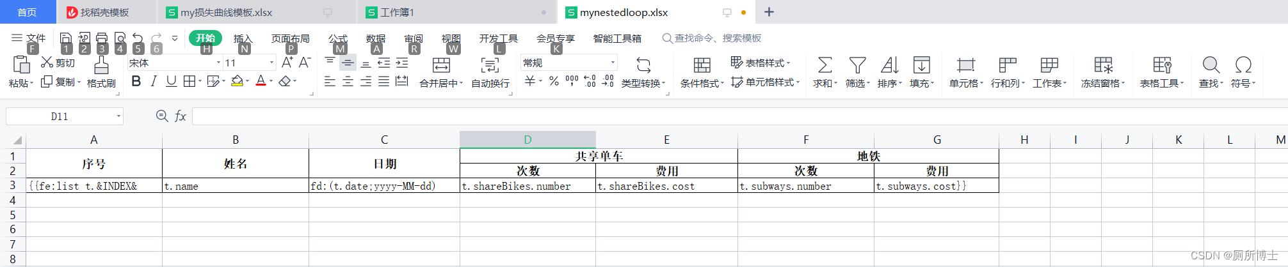Open the Rows and Columns (行和列) dropdown
The width and height of the screenshot is (1288, 267).
tap(1008, 72)
